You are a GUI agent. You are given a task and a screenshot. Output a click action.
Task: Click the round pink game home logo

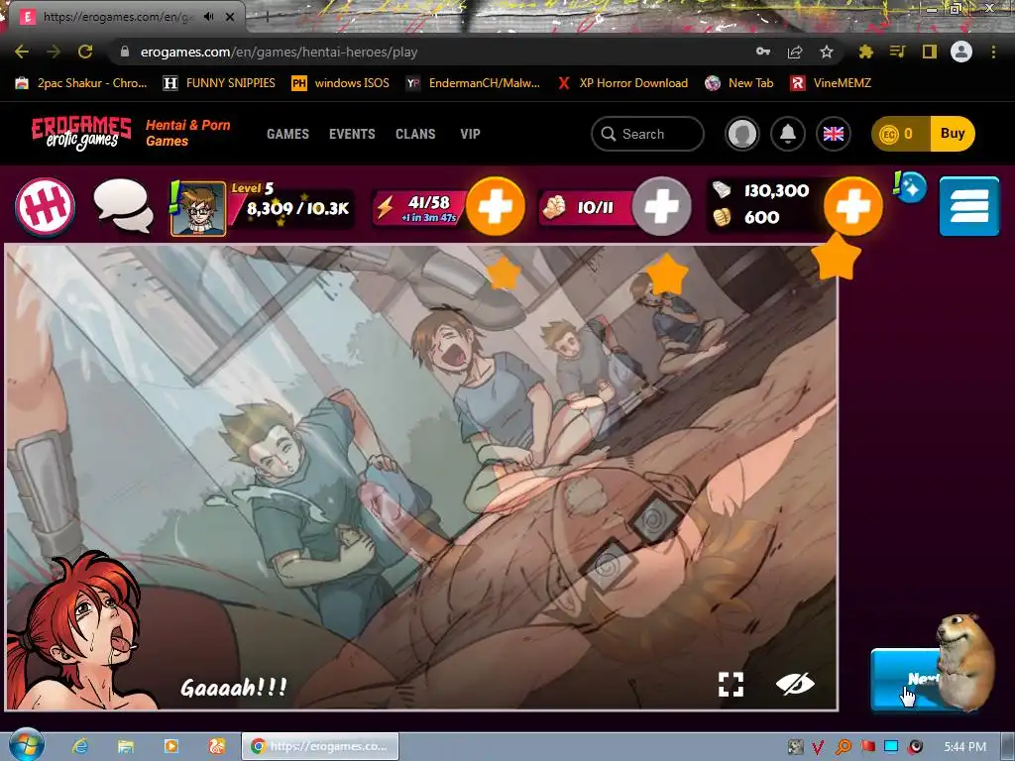pos(46,207)
